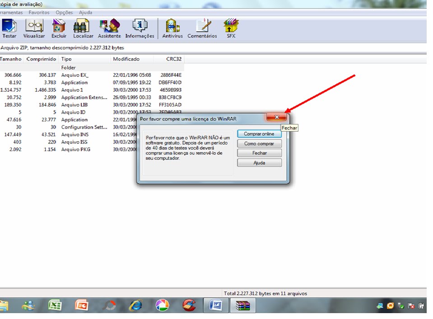433x319 pixels.
Task: Sort by the Comprimido column header
Action: [41, 59]
